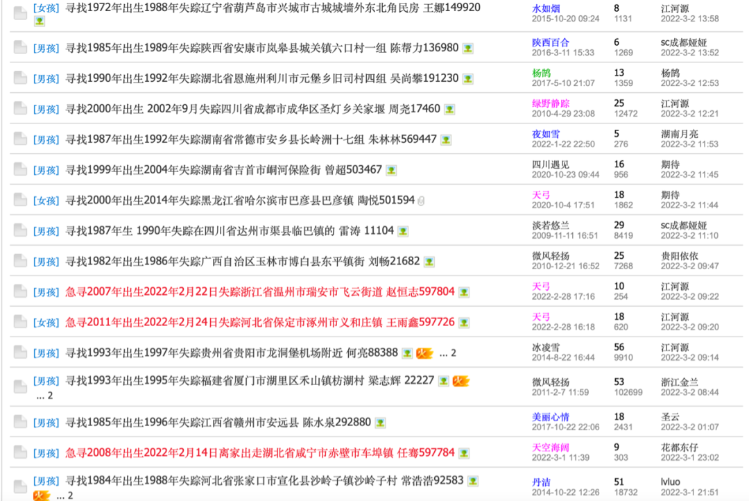Click the [女孩] category tag on the 王娜149920 row
Image resolution: width=749 pixels, height=501 pixels.
tap(46, 8)
